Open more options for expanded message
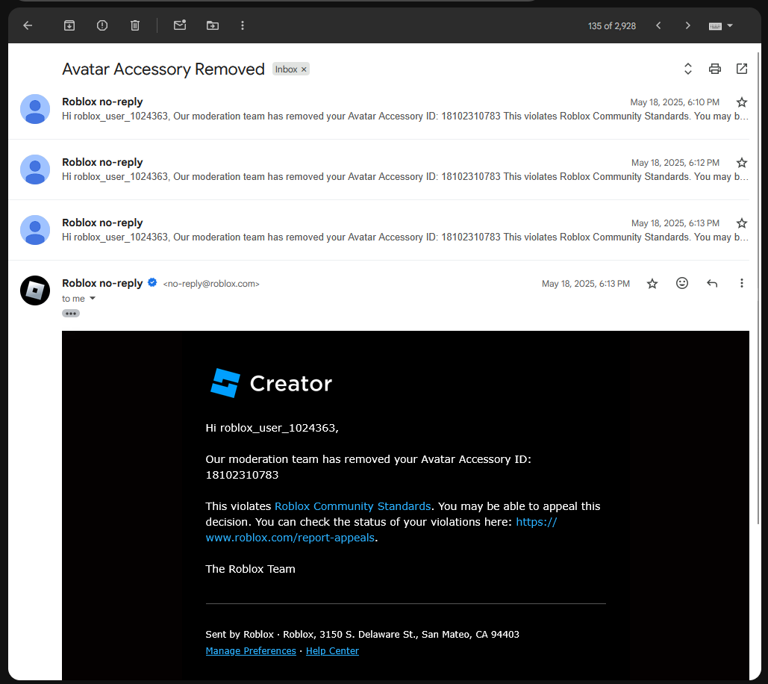 pos(742,283)
